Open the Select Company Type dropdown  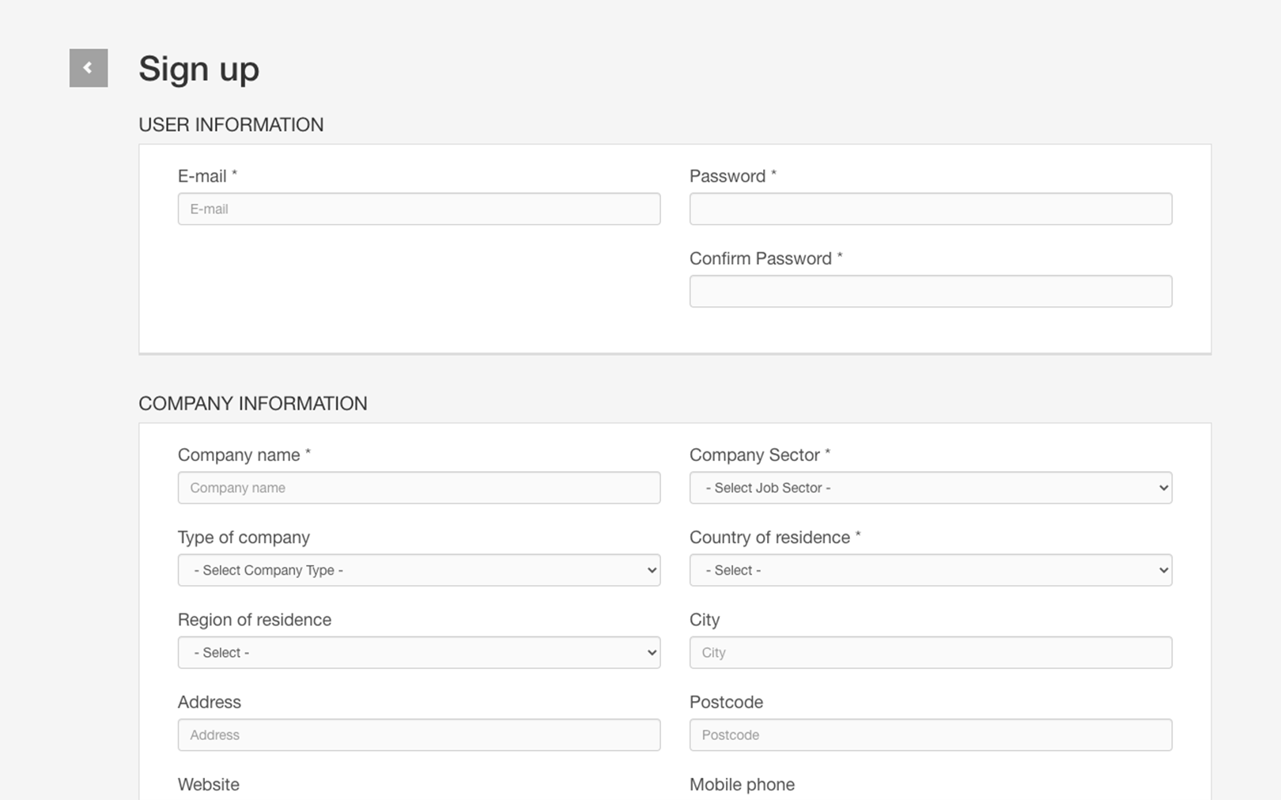click(419, 570)
